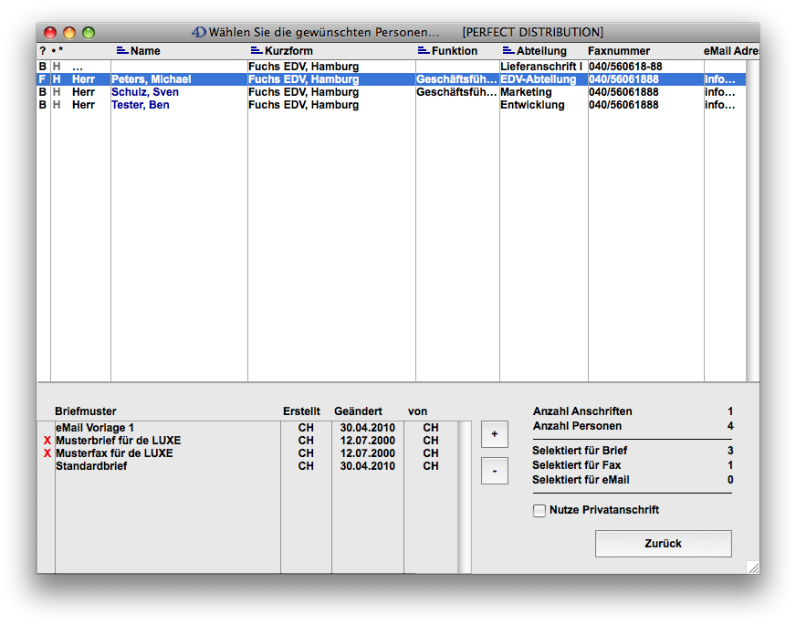Click the sort icon beside Kurzform column
The width and height of the screenshot is (796, 624).
pyautogui.click(x=256, y=51)
